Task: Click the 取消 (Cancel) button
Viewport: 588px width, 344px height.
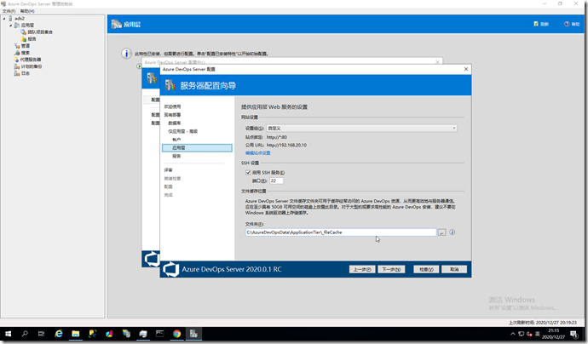Action: tap(454, 269)
